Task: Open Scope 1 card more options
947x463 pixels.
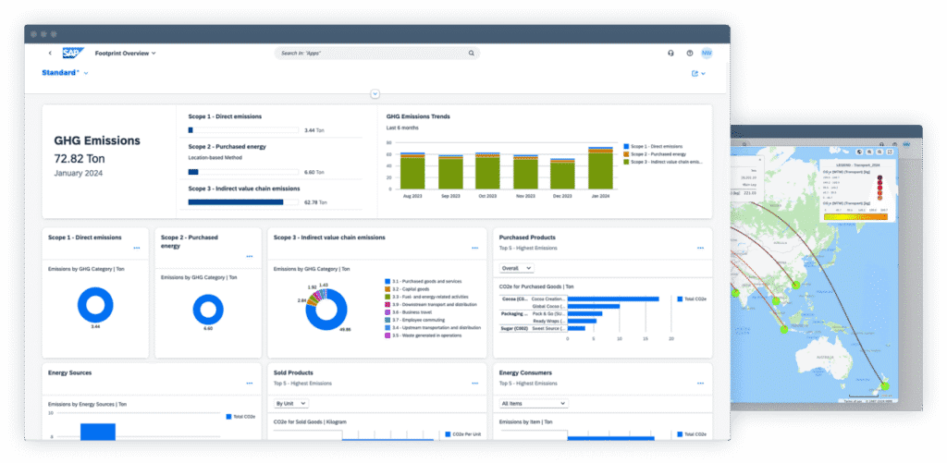Action: (137, 248)
